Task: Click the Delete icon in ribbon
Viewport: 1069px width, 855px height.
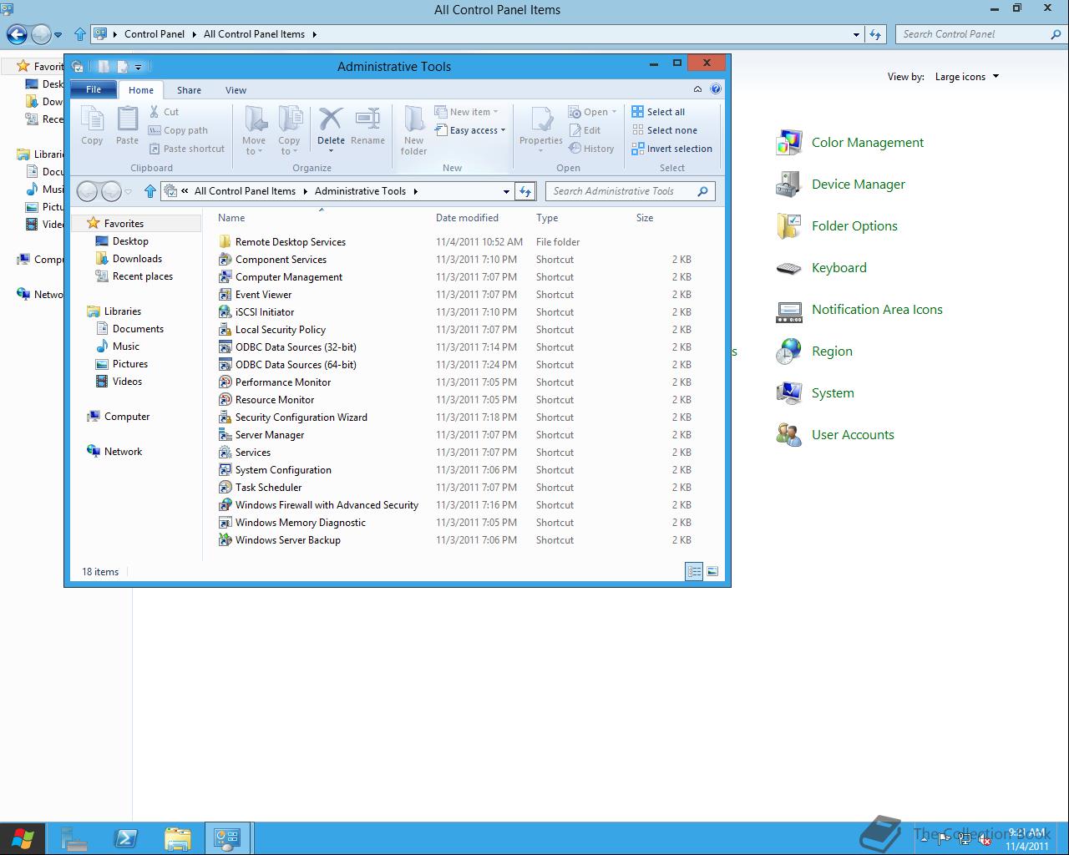Action: tap(331, 119)
